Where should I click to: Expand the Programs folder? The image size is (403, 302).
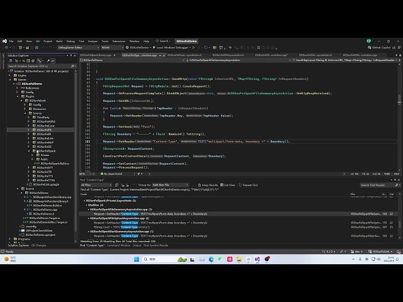point(10,239)
